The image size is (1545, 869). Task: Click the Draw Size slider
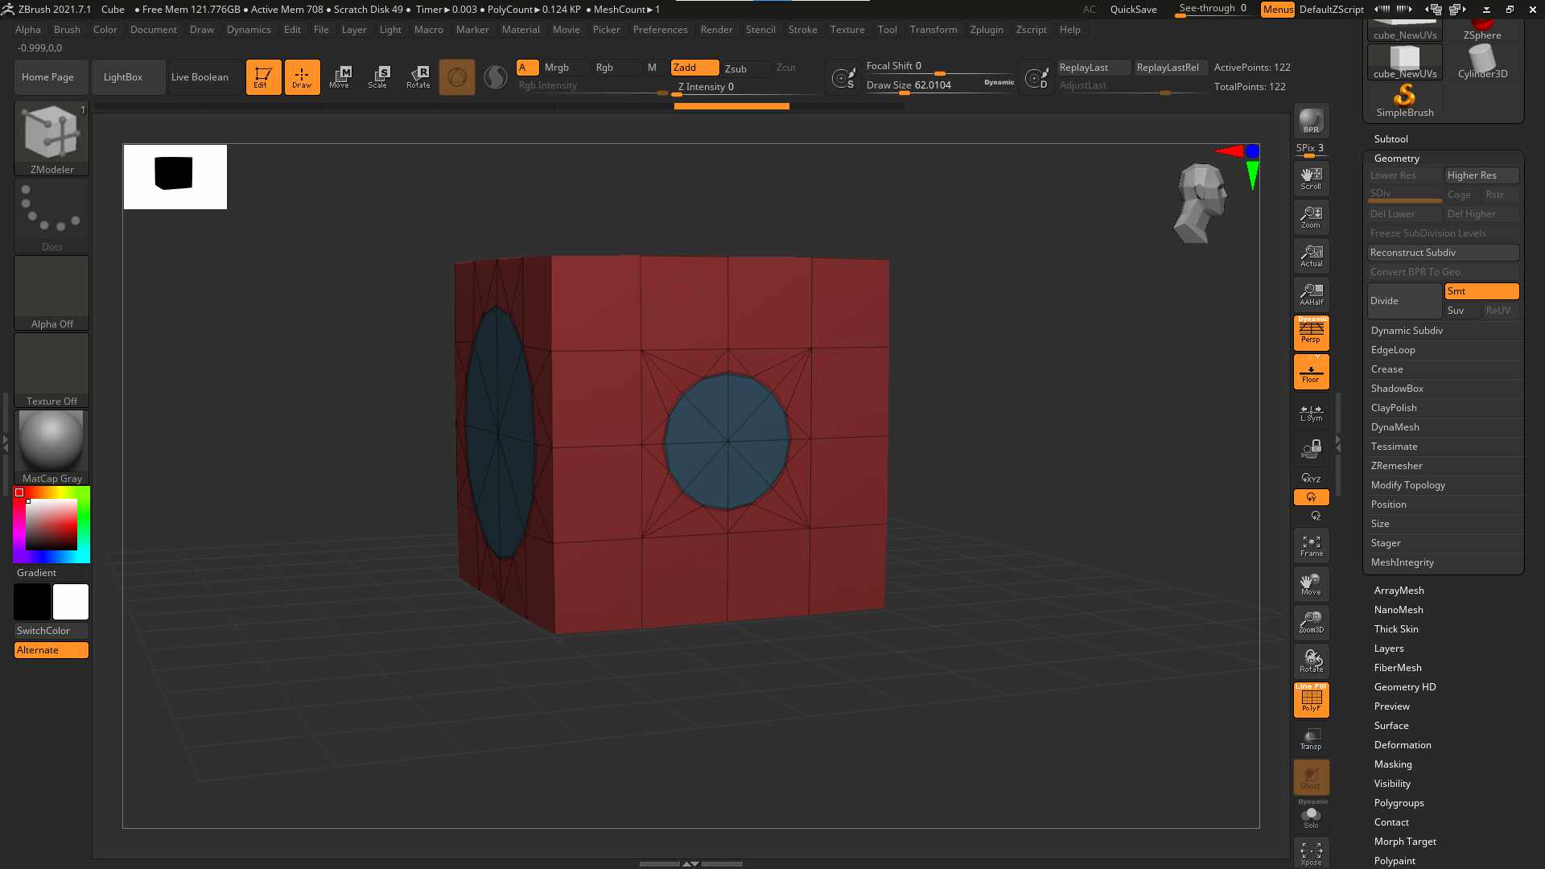tap(940, 86)
